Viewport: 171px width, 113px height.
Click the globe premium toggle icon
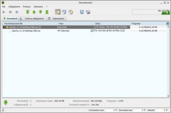coord(71,12)
